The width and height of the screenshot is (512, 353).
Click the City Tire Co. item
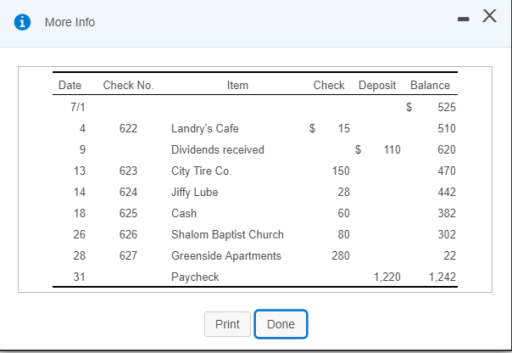point(202,171)
